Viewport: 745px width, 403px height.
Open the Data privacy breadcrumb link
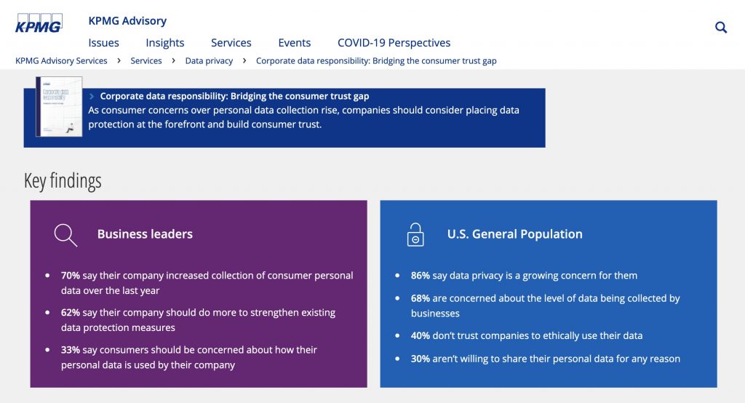pyautogui.click(x=209, y=61)
